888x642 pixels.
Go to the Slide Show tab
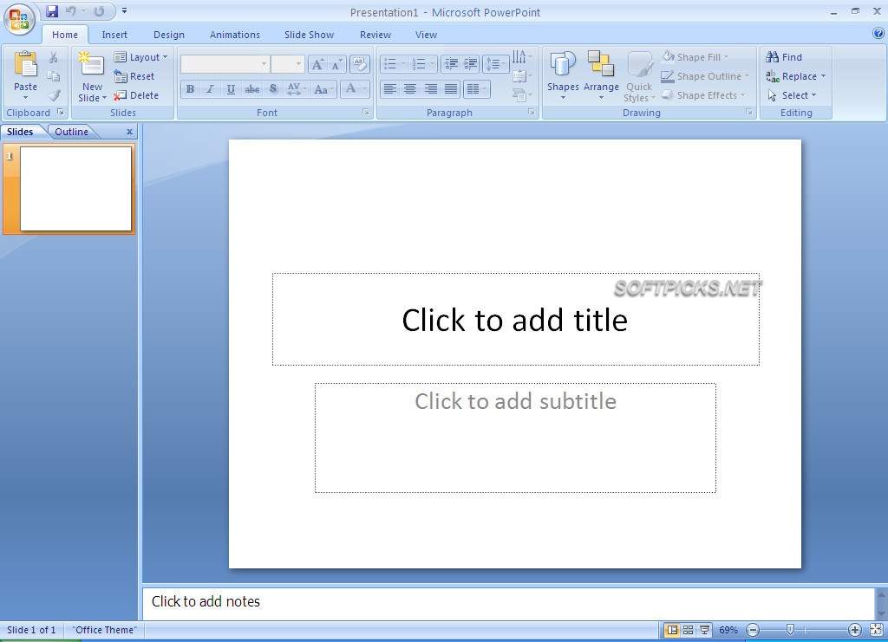coord(309,35)
